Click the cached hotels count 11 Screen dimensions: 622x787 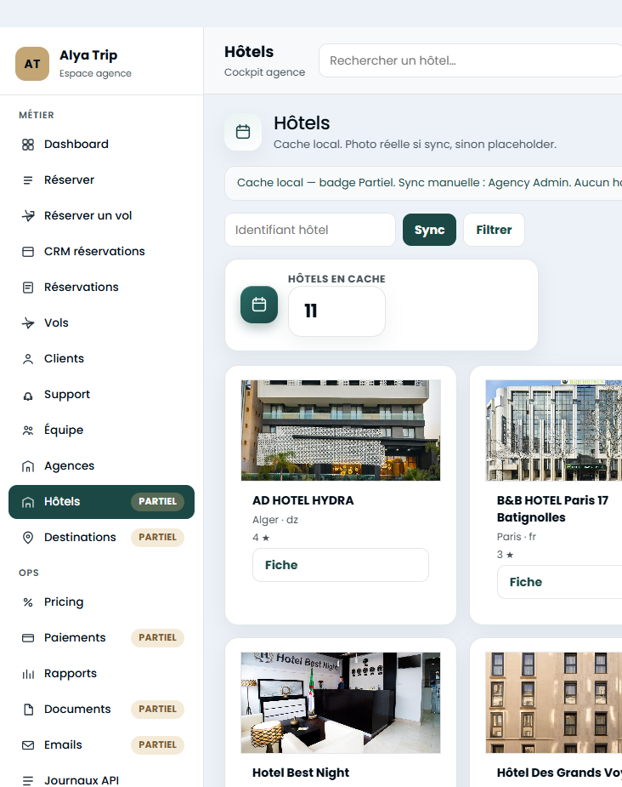tap(311, 311)
